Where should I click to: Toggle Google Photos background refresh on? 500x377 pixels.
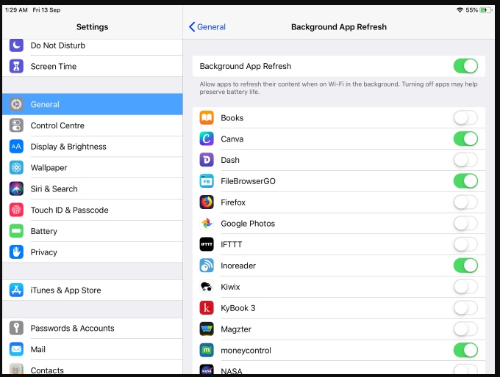click(465, 223)
